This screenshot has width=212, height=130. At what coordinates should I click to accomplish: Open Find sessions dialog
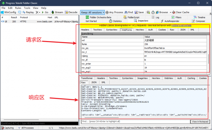[x=129, y=12]
